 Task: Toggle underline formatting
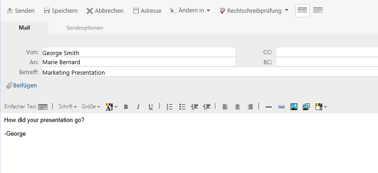click(151, 107)
